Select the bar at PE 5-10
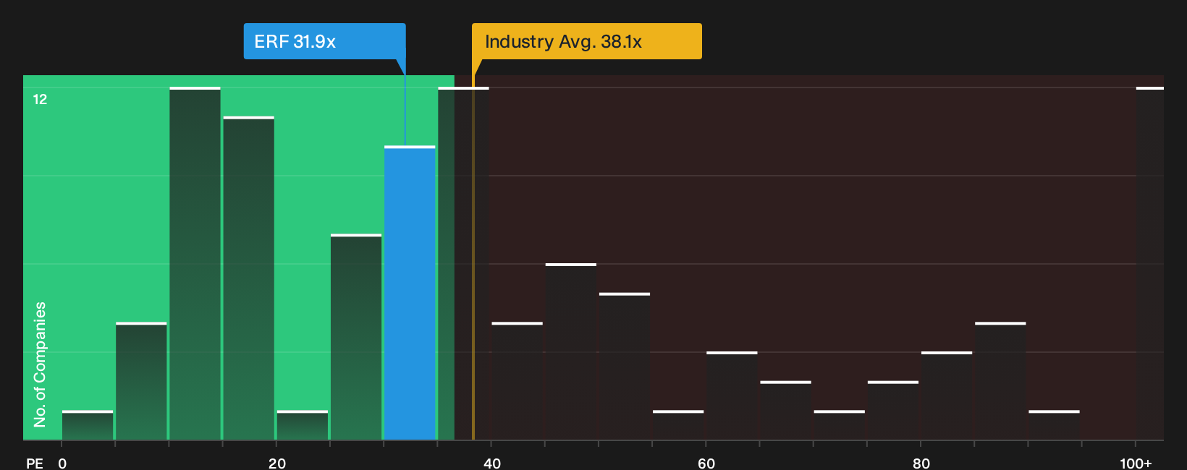The width and height of the screenshot is (1187, 470). 141,381
